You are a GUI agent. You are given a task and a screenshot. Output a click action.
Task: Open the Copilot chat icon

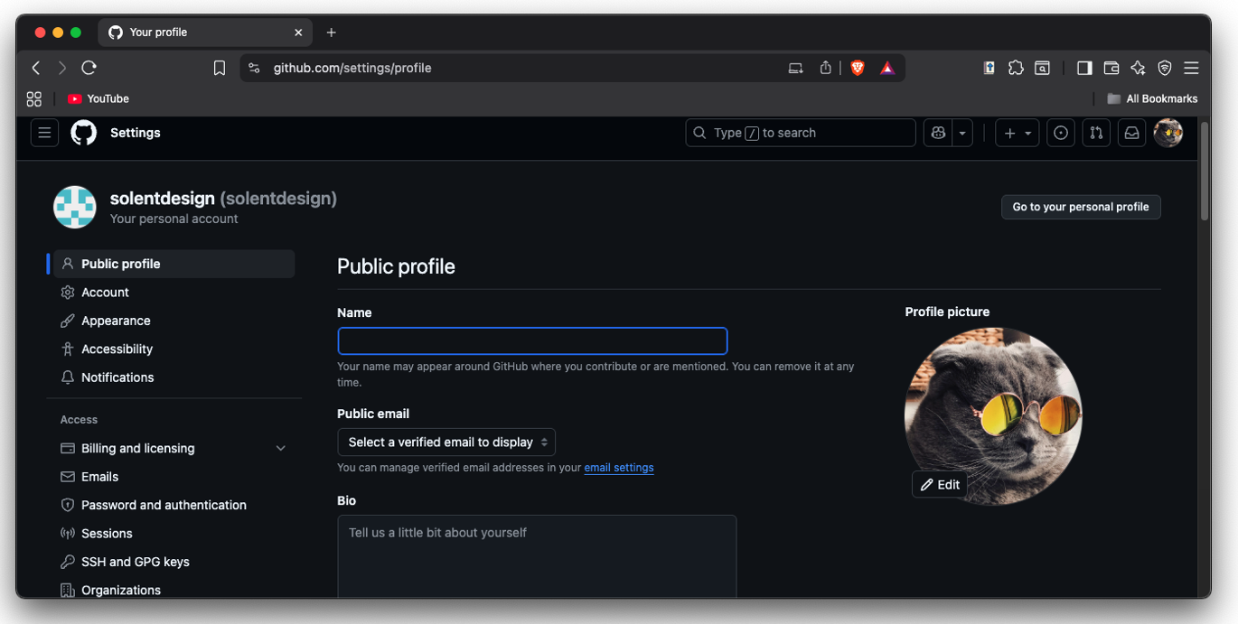[x=938, y=133]
